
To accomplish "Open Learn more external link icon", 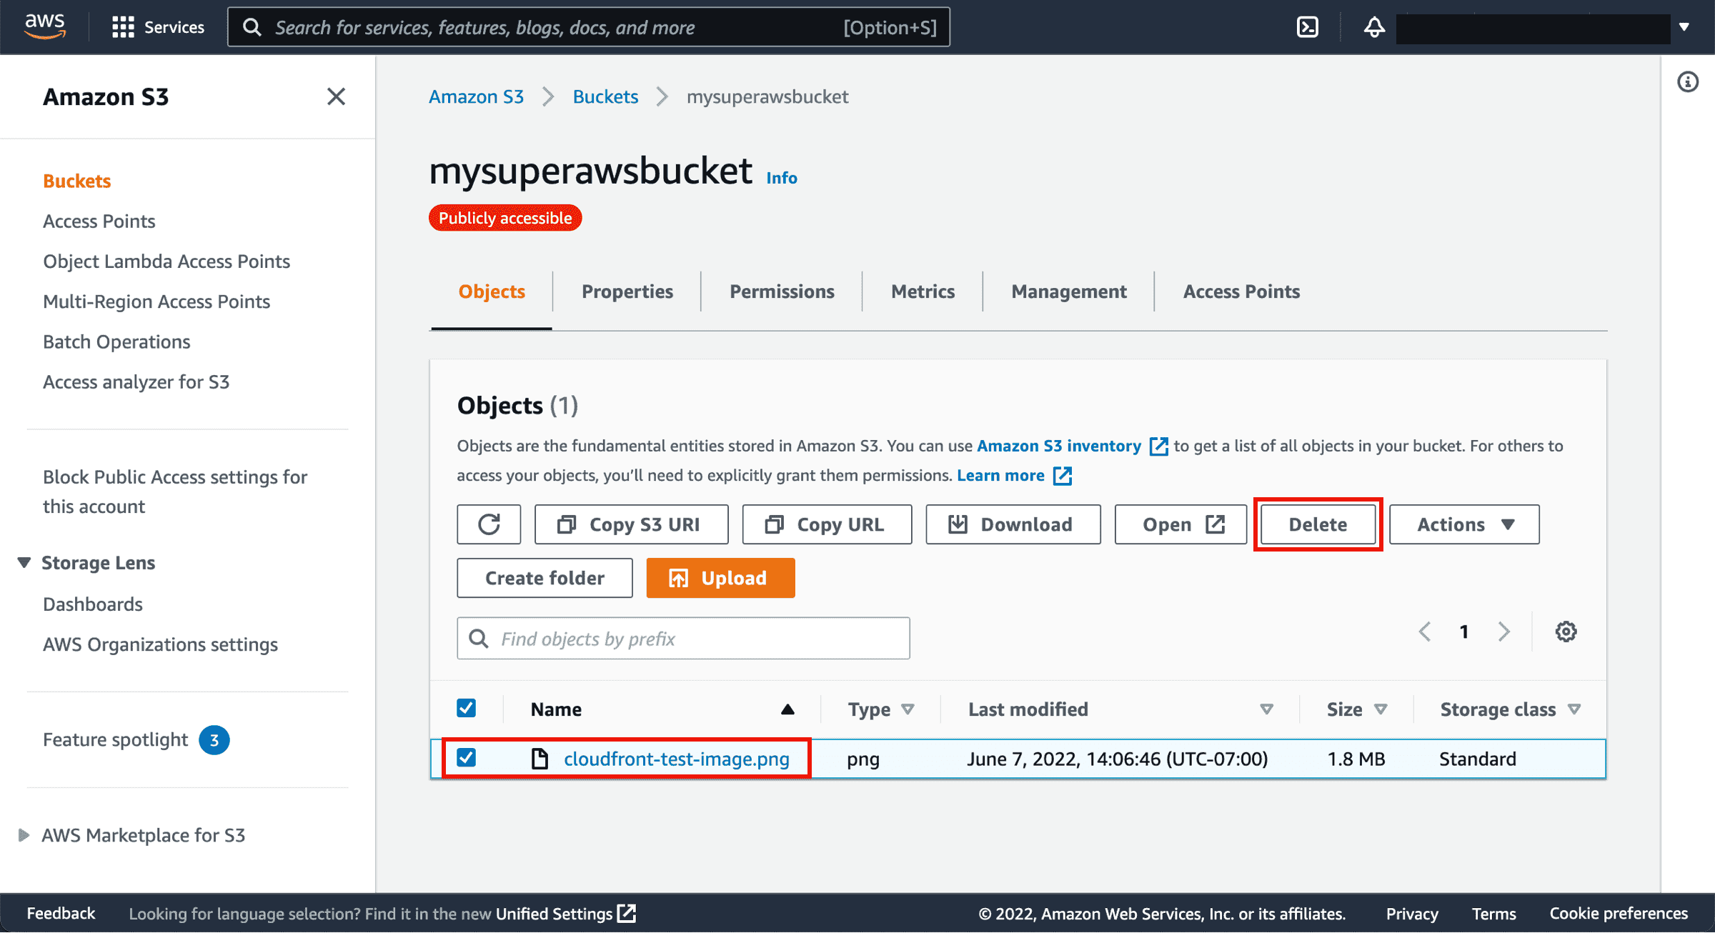I will point(1063,476).
